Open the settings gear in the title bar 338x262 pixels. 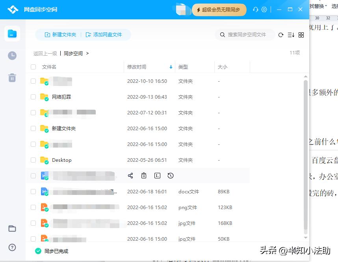264,9
